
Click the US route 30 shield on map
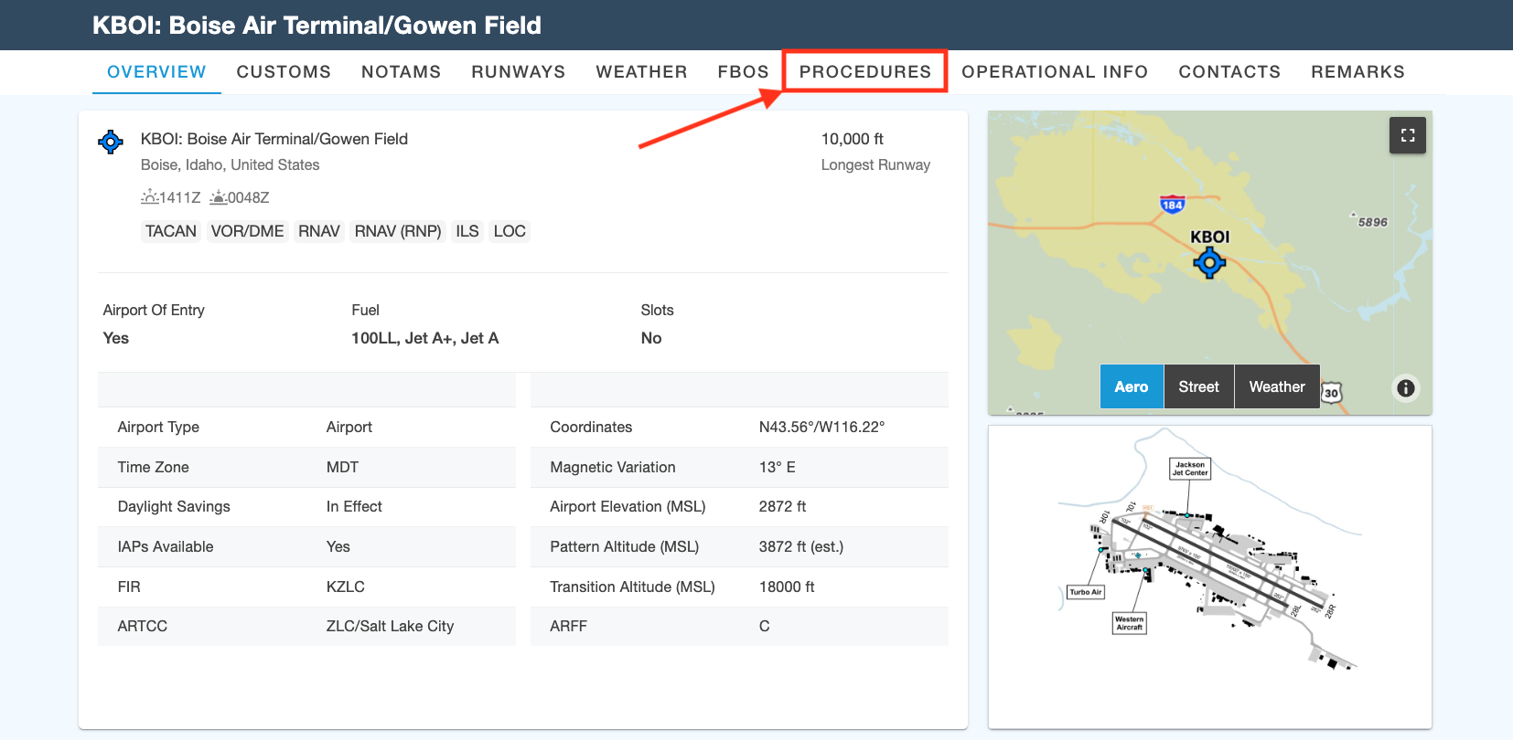point(1332,393)
